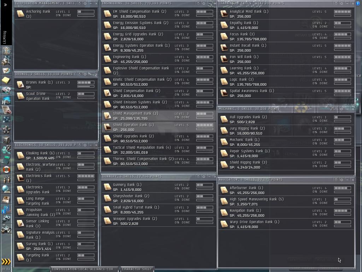362x272 pixels.
Task: Pin the Corporation Management window
Action: pyautogui.click(x=80, y=4)
